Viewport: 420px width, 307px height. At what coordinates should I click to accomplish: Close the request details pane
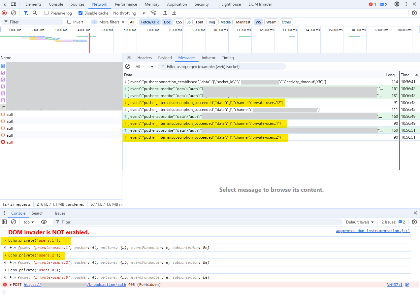[129, 57]
